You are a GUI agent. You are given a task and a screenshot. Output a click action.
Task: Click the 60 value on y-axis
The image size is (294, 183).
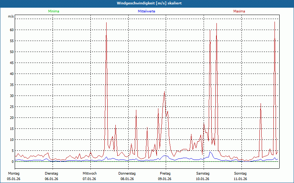pyautogui.click(x=12, y=30)
